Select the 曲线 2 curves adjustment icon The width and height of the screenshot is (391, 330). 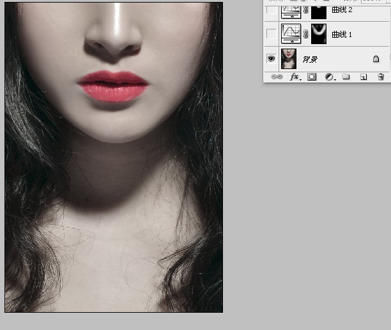291,10
